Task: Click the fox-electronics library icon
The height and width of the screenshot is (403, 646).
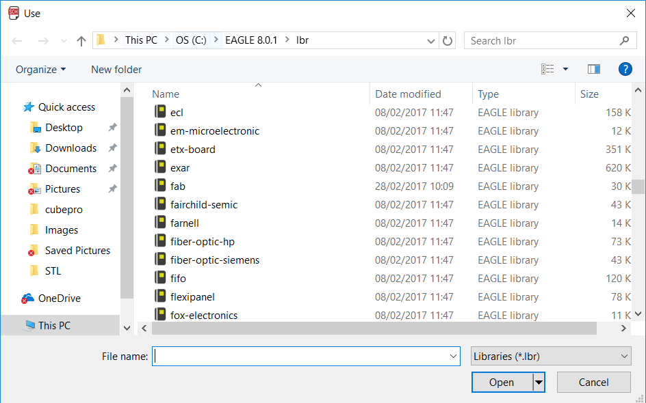Action: point(160,314)
